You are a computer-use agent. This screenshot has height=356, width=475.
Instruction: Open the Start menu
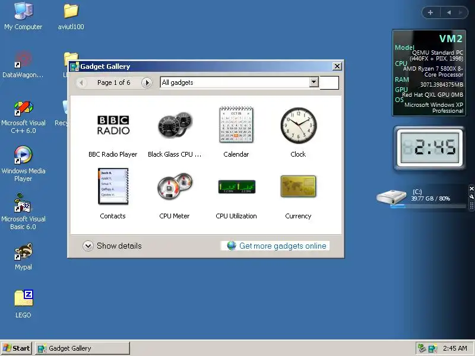pos(17,348)
